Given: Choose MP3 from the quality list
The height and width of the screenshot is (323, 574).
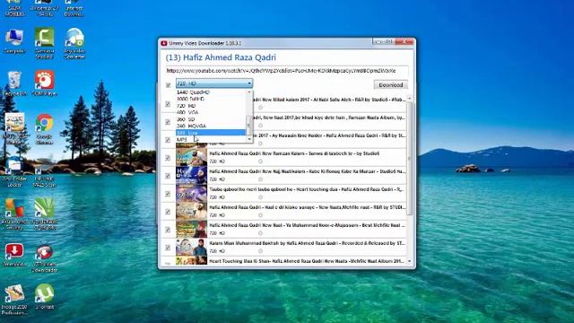Looking at the screenshot, I should click(211, 140).
